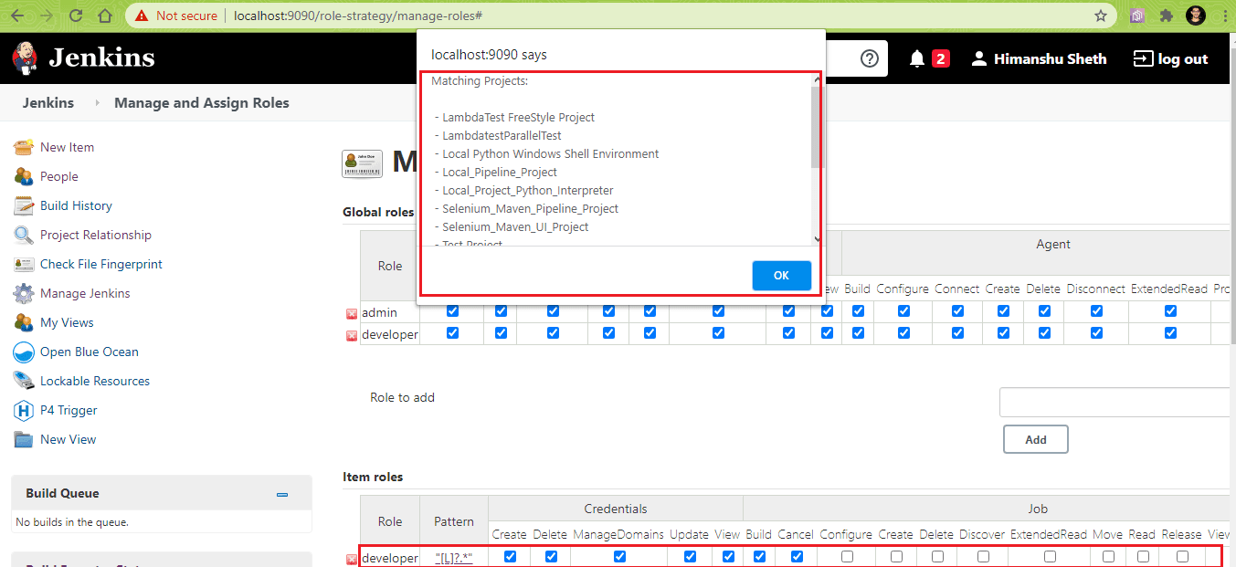
Task: Click the browser back arrow
Action: tap(18, 16)
